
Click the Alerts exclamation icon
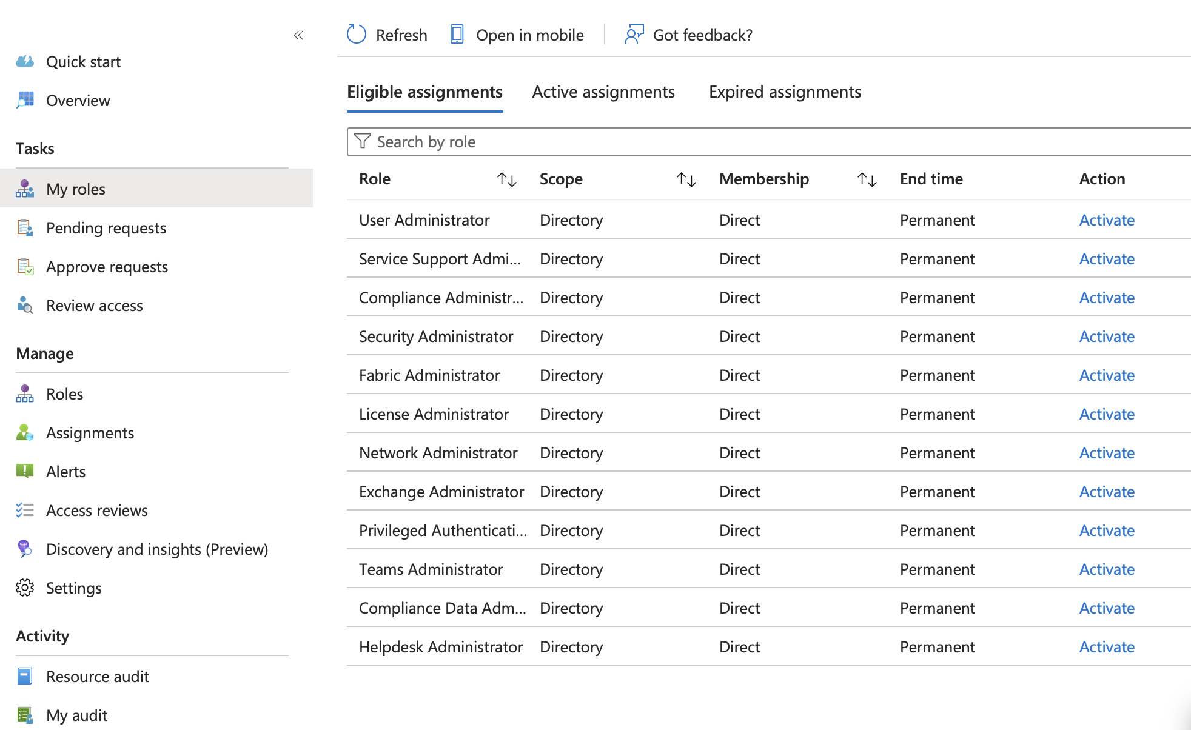click(x=25, y=471)
